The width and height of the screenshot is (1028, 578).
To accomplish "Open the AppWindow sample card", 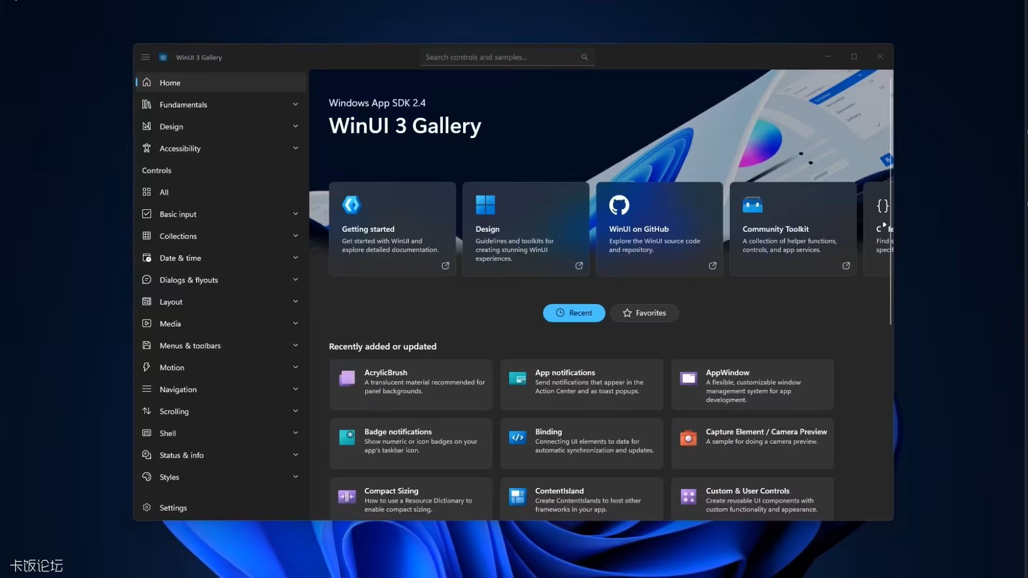I will click(x=752, y=384).
